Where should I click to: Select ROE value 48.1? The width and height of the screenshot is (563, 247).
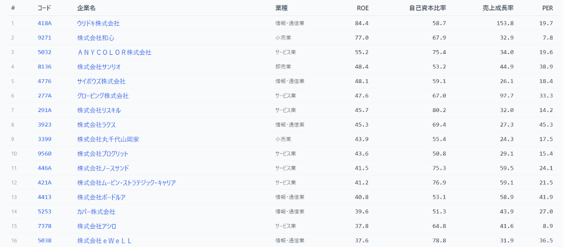point(362,81)
